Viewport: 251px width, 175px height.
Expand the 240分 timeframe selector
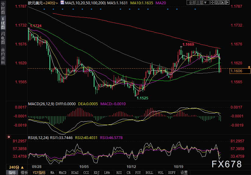[x=16, y=167]
